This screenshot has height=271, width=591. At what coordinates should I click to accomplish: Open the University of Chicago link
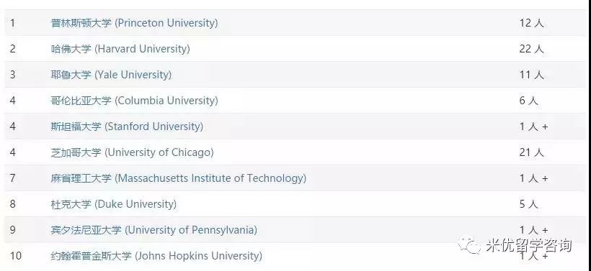tap(133, 152)
